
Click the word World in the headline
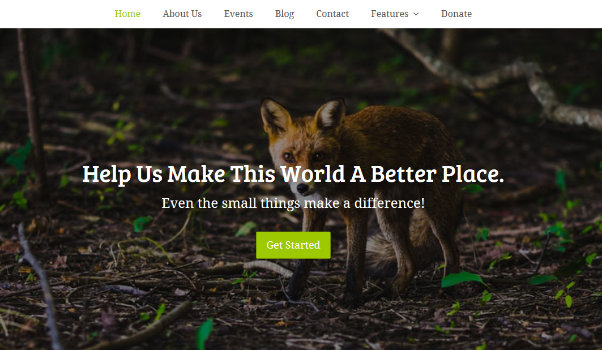pyautogui.click(x=313, y=173)
